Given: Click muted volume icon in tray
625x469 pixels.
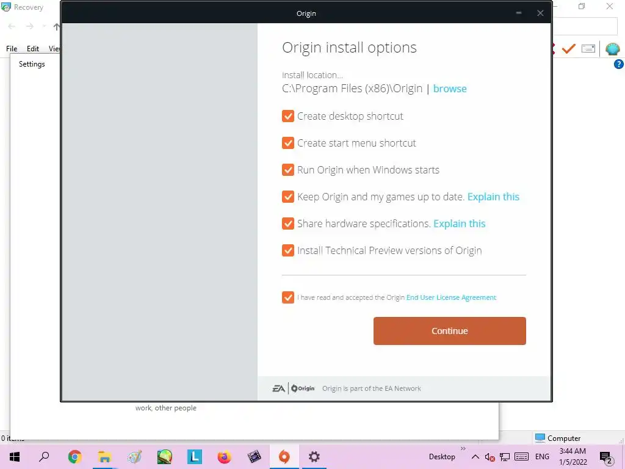Looking at the screenshot, I should (490, 457).
